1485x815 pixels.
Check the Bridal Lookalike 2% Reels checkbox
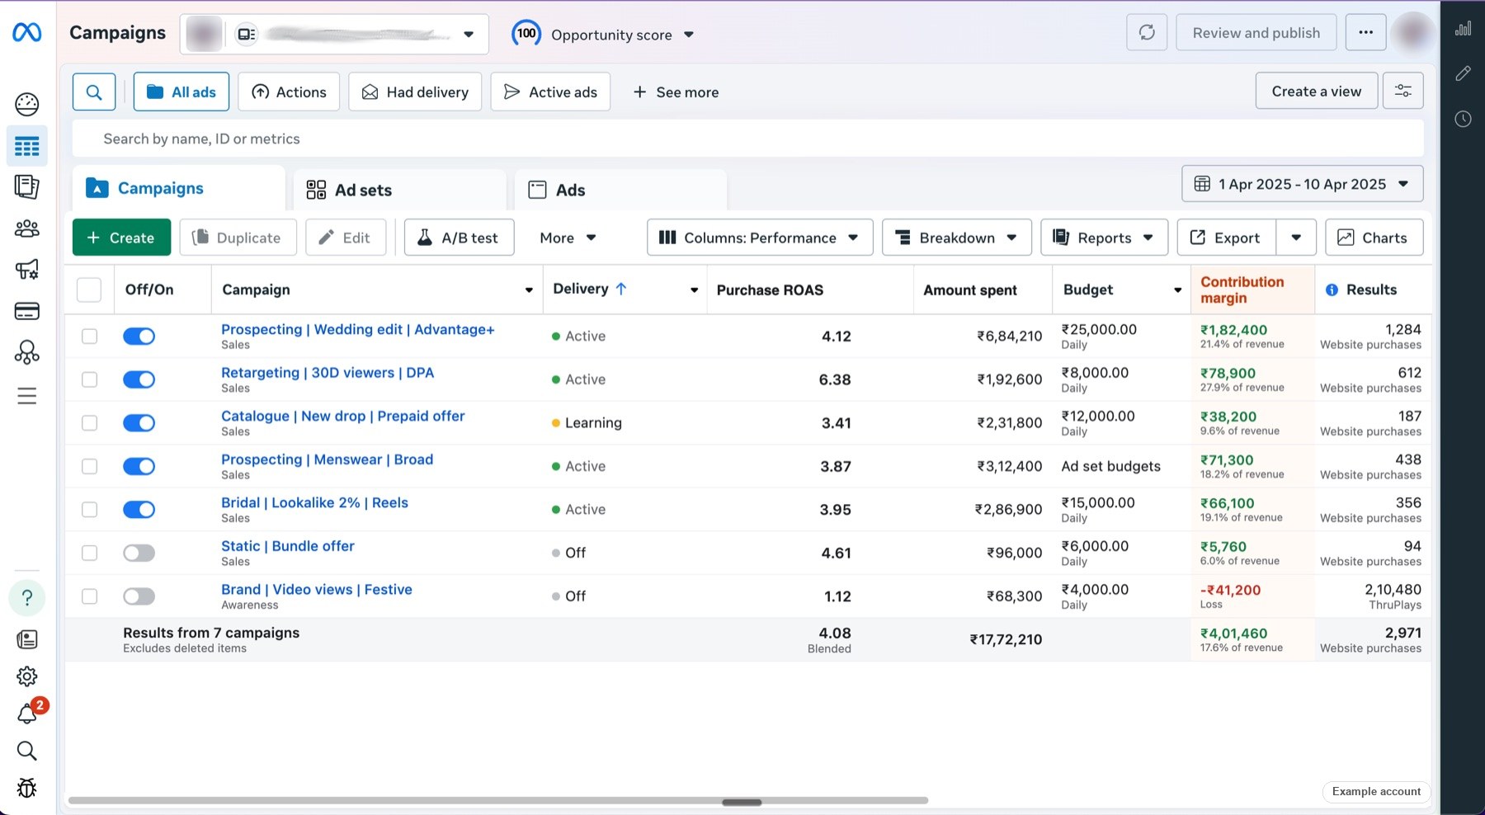[x=89, y=510]
